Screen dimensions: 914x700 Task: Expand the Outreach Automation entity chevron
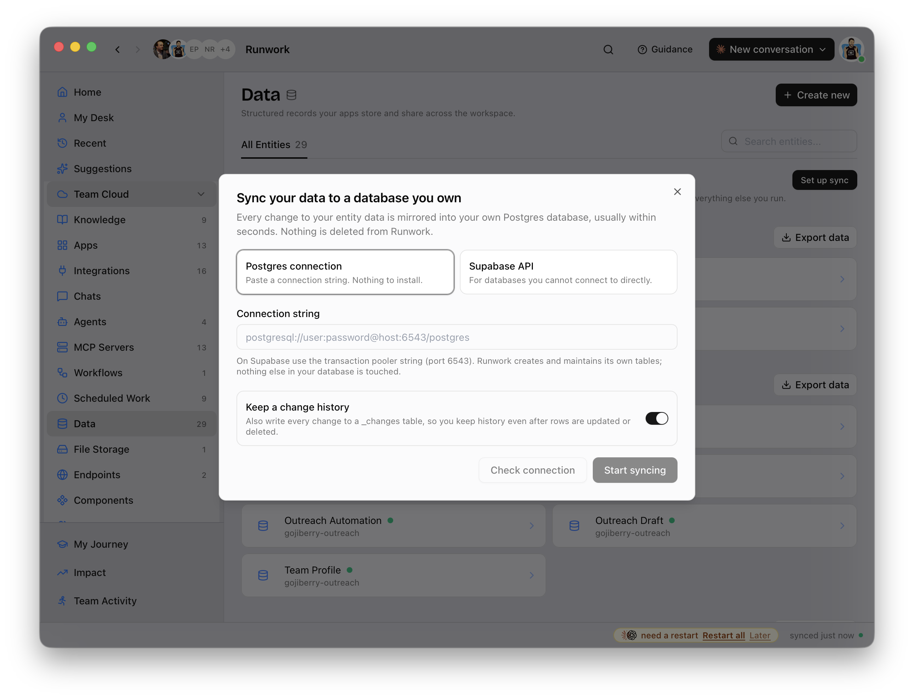532,526
